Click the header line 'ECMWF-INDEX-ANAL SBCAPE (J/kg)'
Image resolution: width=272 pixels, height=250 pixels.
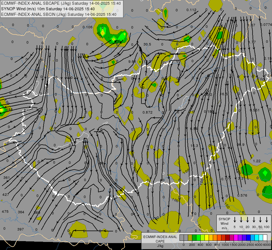[36, 3]
